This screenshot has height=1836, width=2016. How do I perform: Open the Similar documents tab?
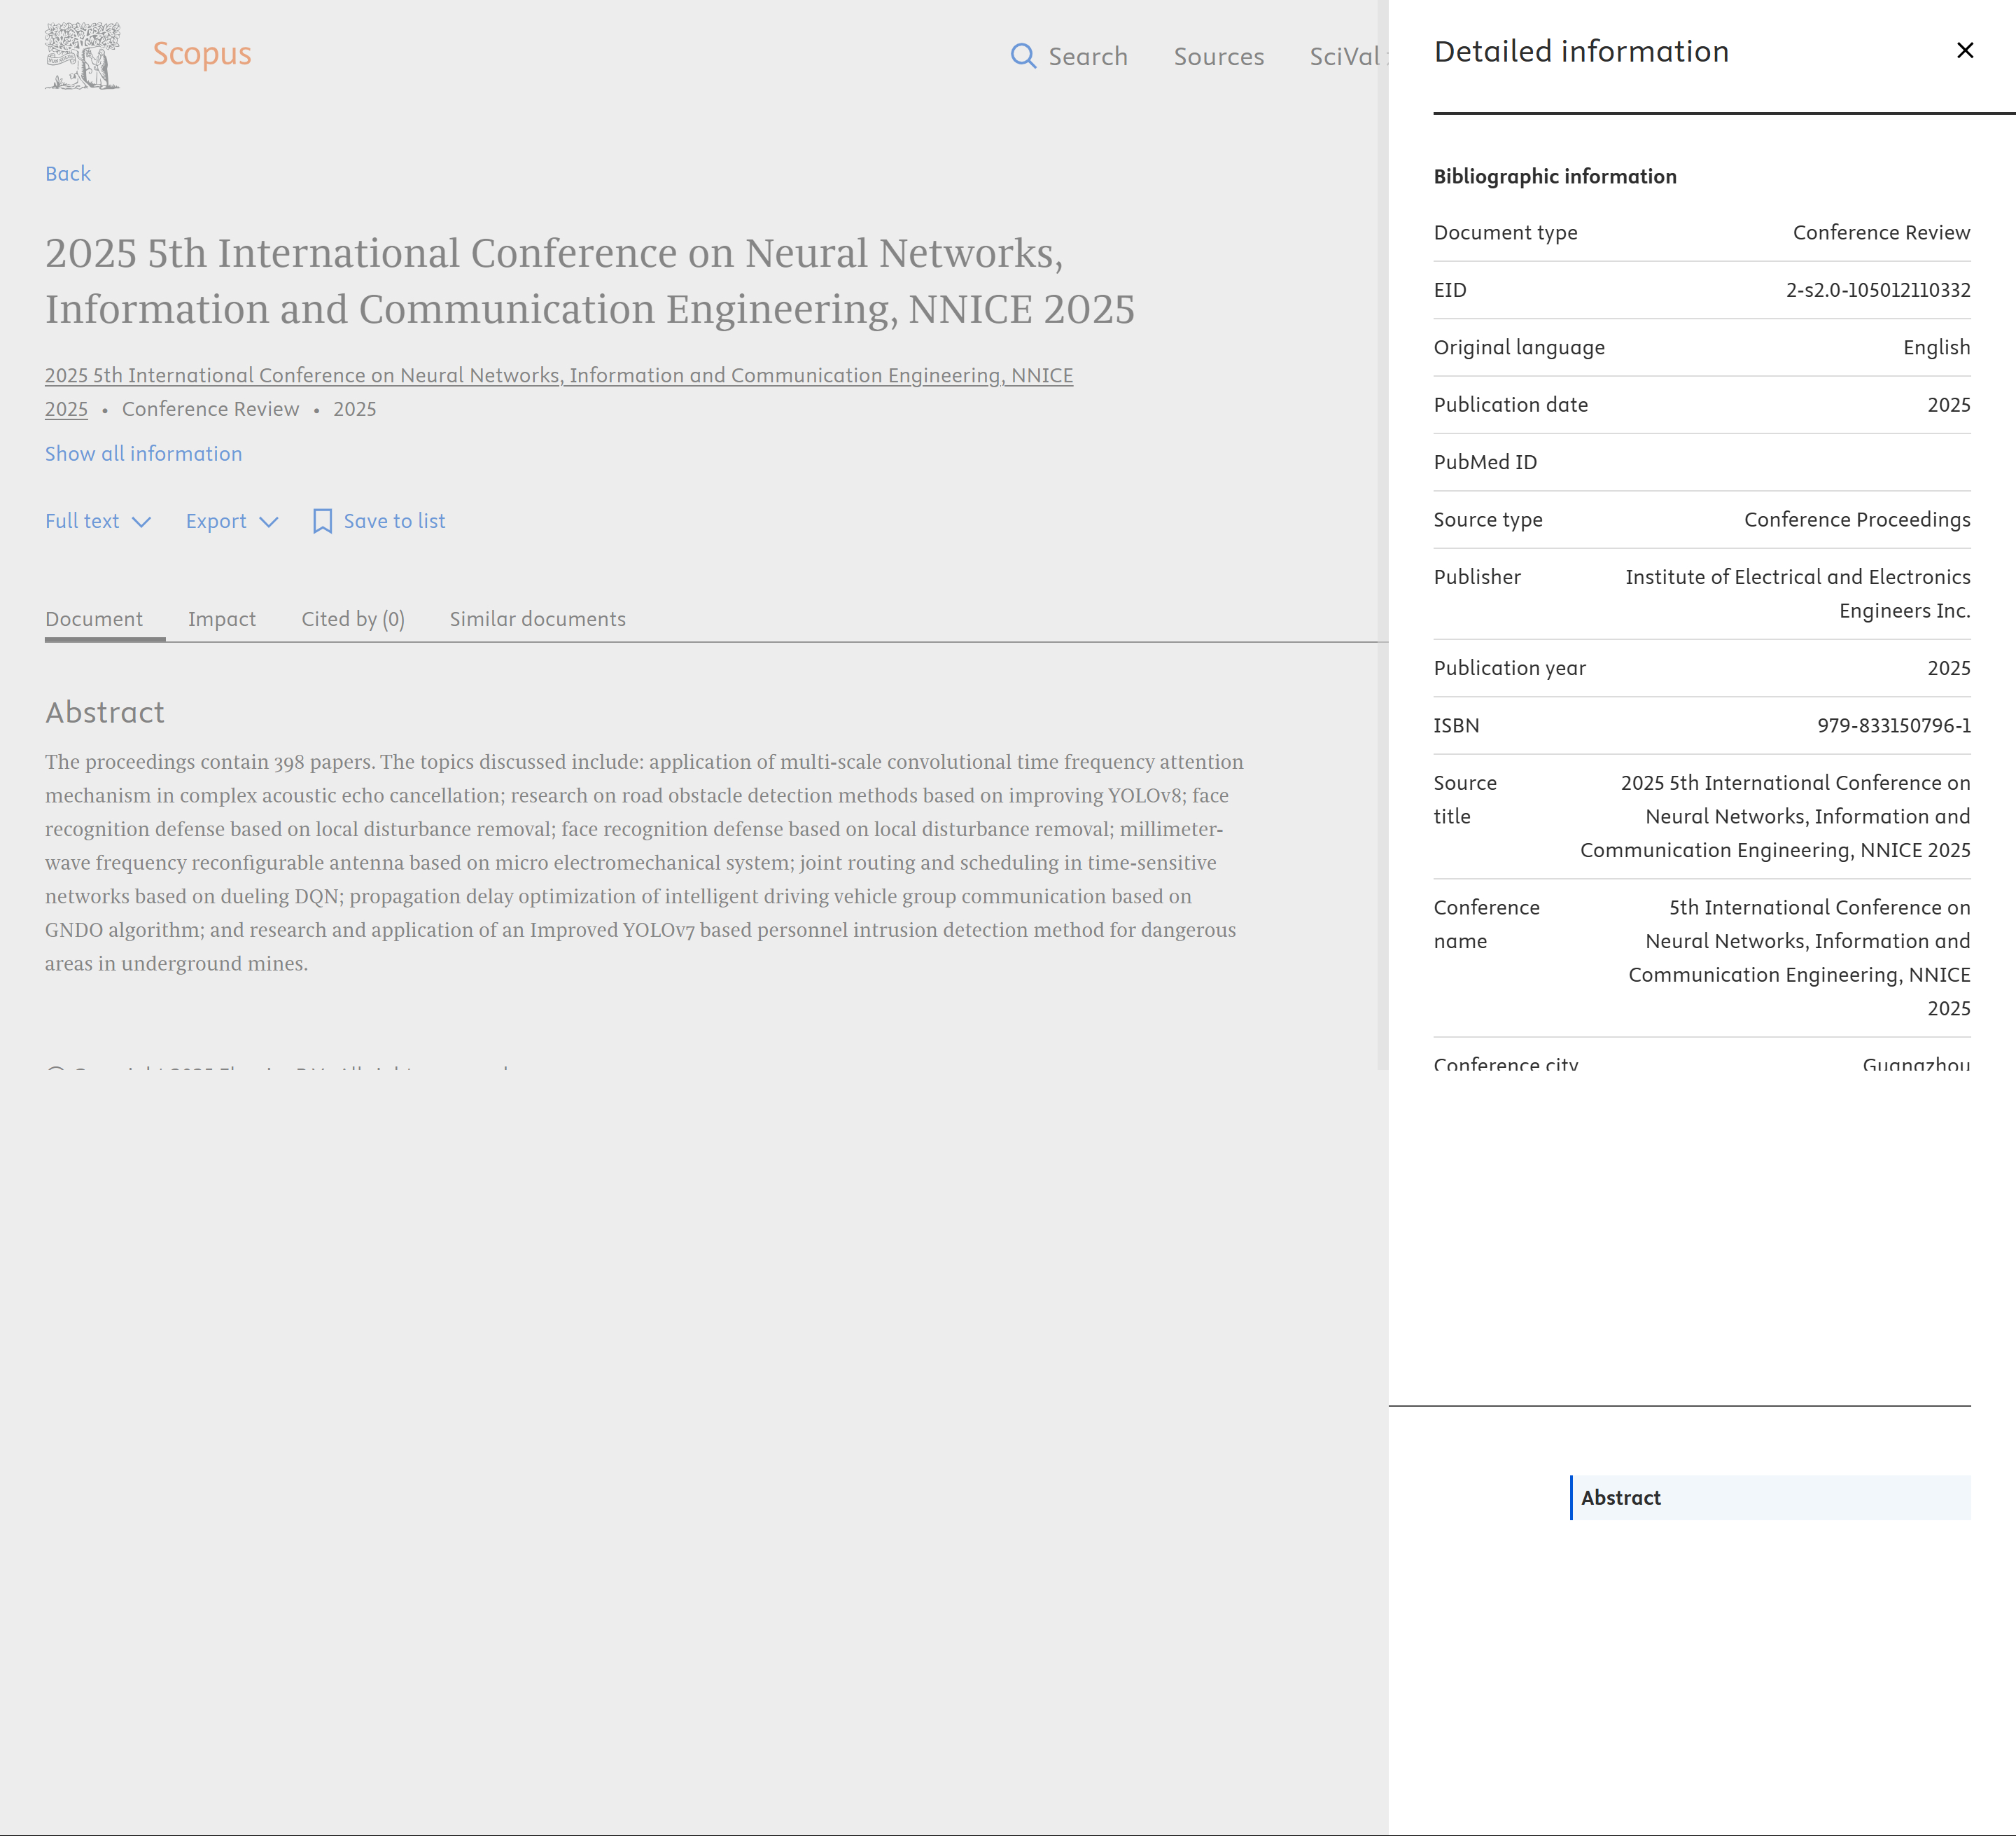point(538,619)
